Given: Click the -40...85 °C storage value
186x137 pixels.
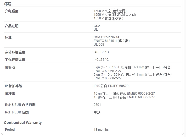Looking at the screenshot, I should (101, 52).
